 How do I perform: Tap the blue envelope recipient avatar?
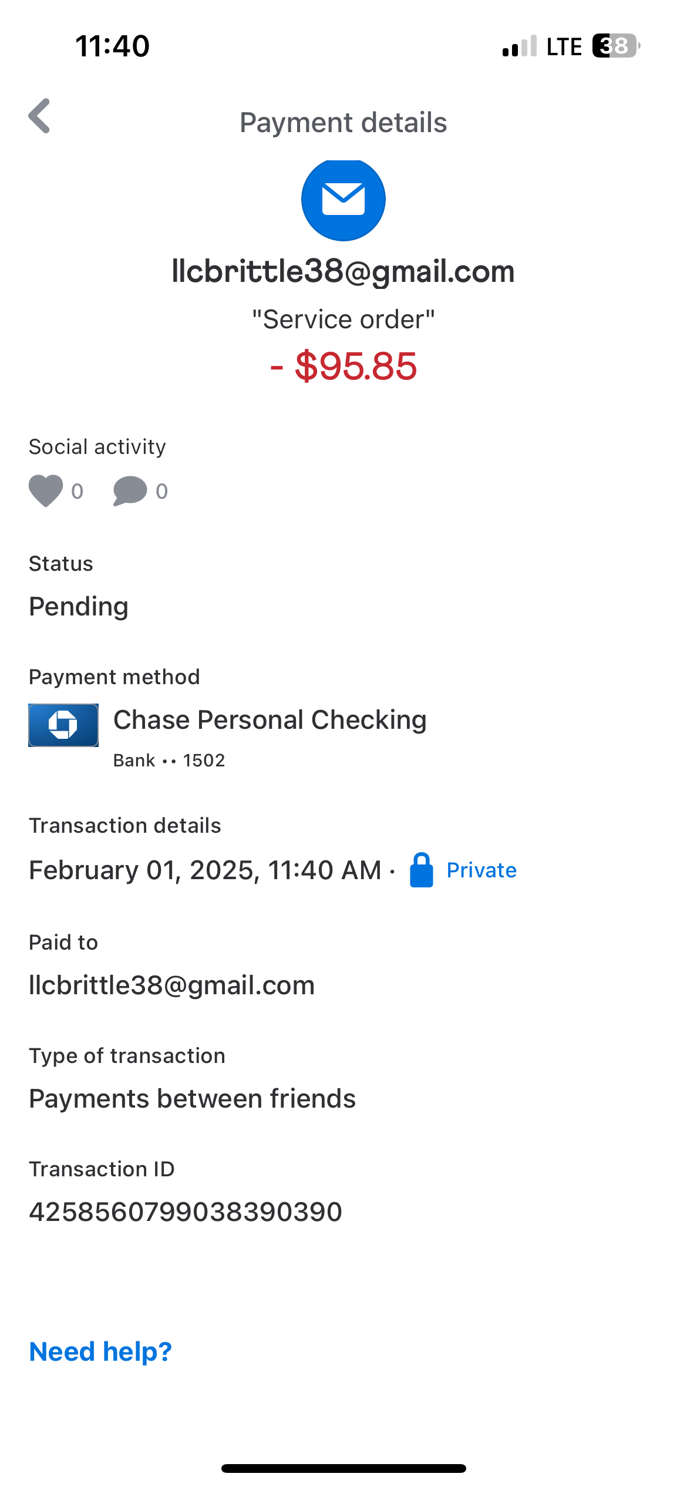(x=343, y=200)
